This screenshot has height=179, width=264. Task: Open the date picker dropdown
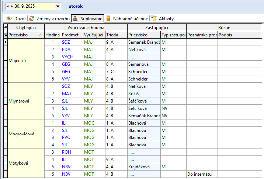[58, 6]
